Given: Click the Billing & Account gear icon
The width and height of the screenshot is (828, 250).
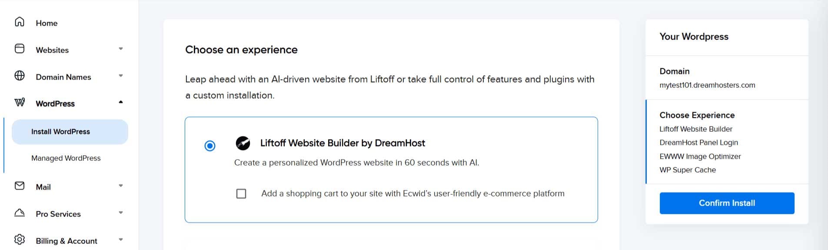Looking at the screenshot, I should (20, 240).
